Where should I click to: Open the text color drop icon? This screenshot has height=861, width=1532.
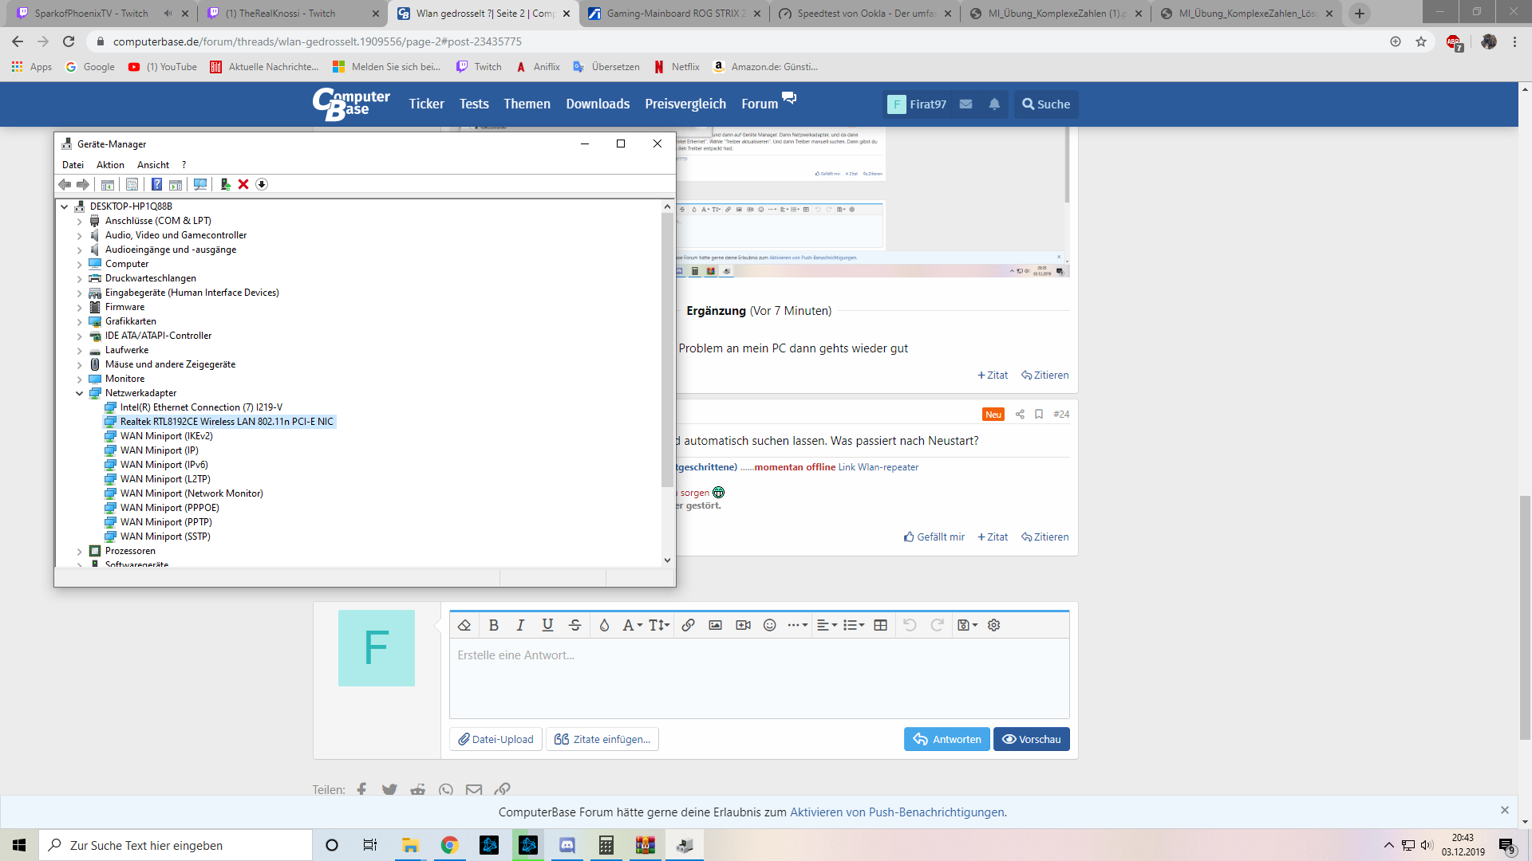[x=604, y=625]
